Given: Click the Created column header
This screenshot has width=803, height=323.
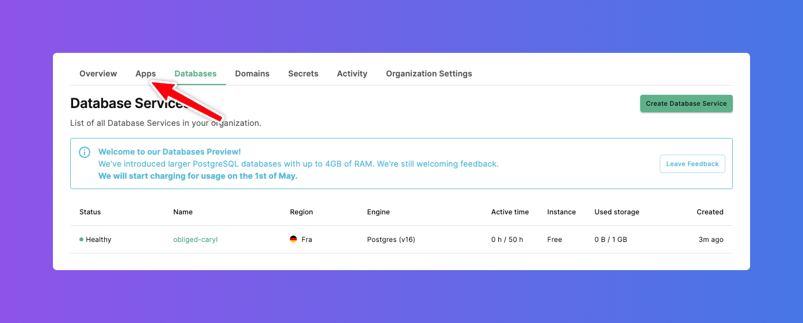Looking at the screenshot, I should 710,212.
